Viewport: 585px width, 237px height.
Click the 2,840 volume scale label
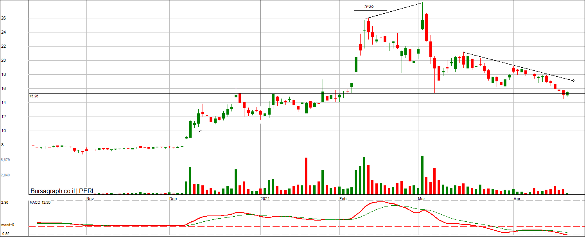[x=5, y=175]
